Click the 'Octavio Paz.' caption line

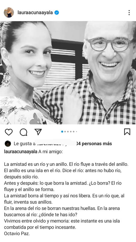(x=17, y=234)
